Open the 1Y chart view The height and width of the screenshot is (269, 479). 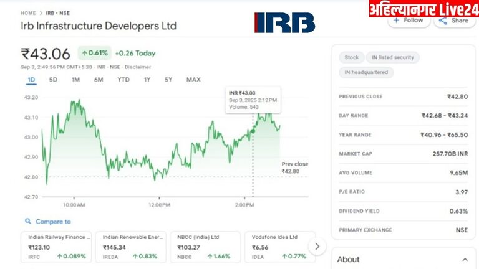click(147, 80)
